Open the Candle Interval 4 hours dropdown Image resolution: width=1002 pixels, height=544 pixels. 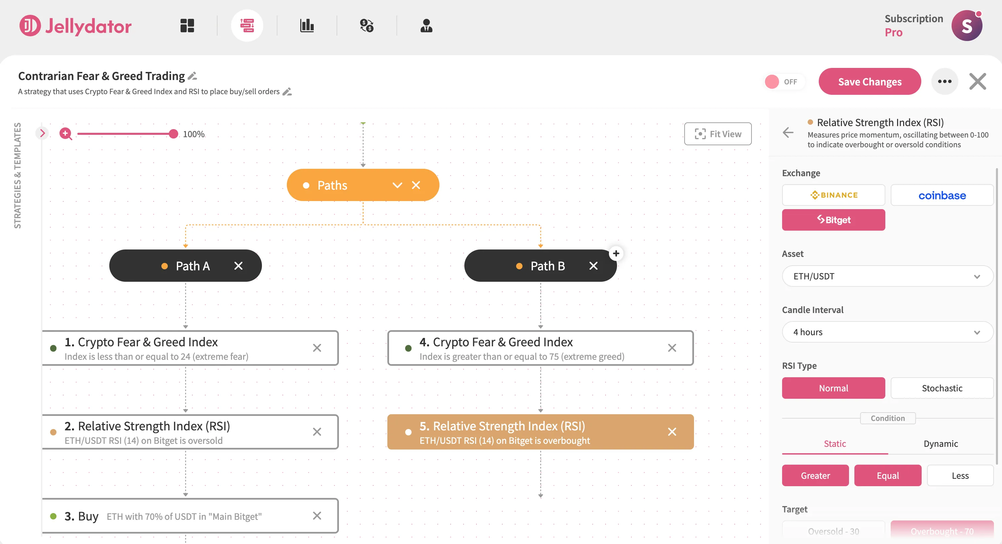(x=888, y=332)
